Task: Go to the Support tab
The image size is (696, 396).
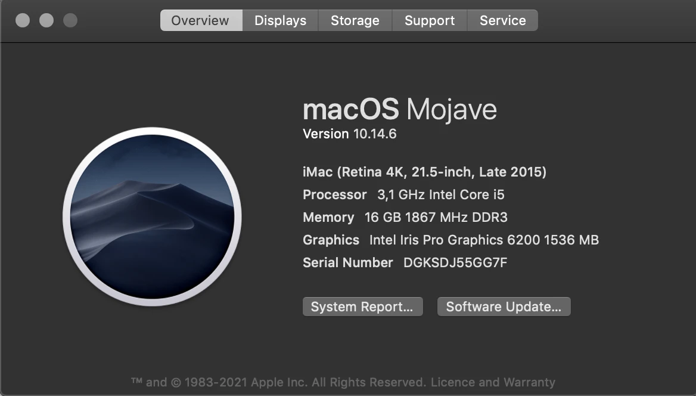Action: 430,20
